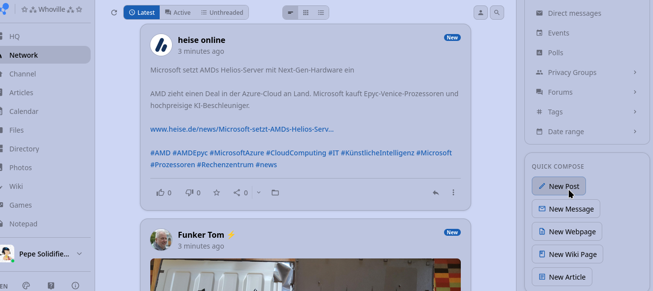Reply to the heise online post
The width and height of the screenshot is (653, 291).
pos(436,193)
